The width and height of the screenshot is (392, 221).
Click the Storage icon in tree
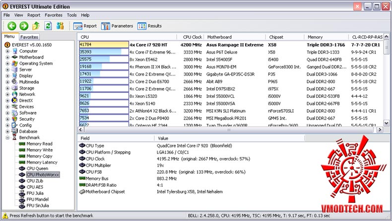tap(15, 88)
